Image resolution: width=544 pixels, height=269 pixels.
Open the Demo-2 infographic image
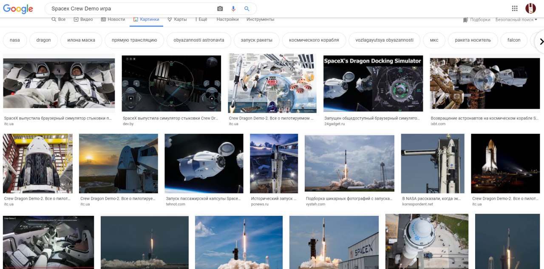click(x=272, y=83)
